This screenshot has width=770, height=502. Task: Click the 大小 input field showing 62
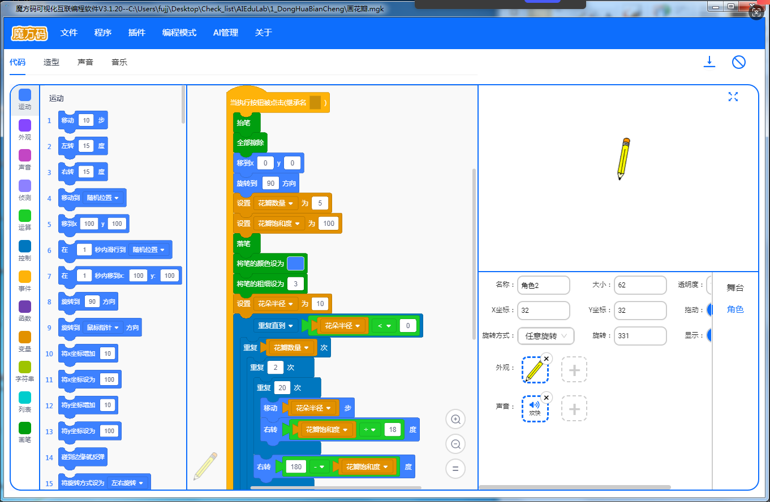(x=640, y=285)
